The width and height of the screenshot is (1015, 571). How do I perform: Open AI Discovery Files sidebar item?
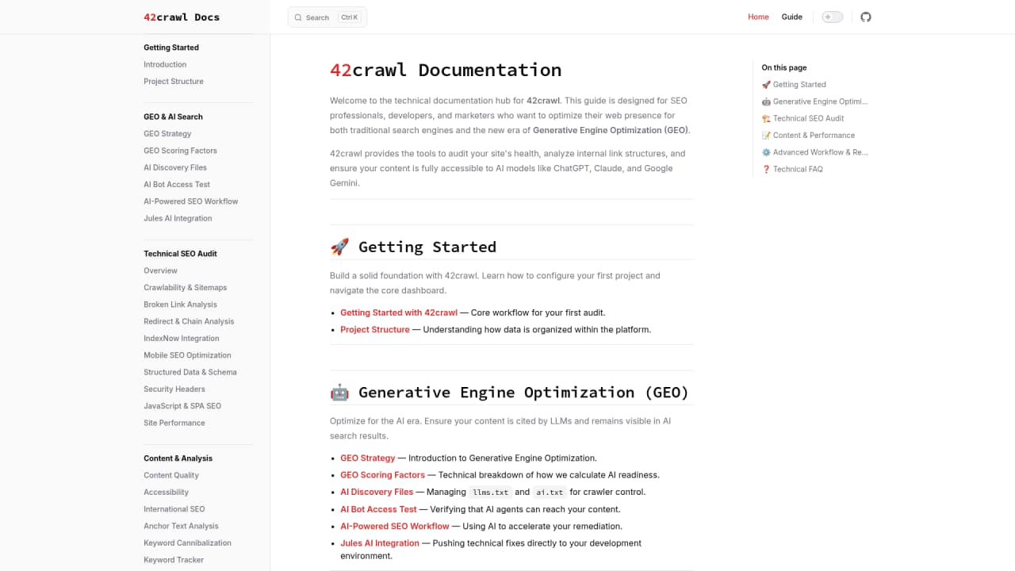[175, 168]
